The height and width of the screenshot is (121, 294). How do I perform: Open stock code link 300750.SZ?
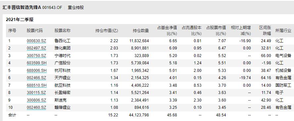pos(36,56)
